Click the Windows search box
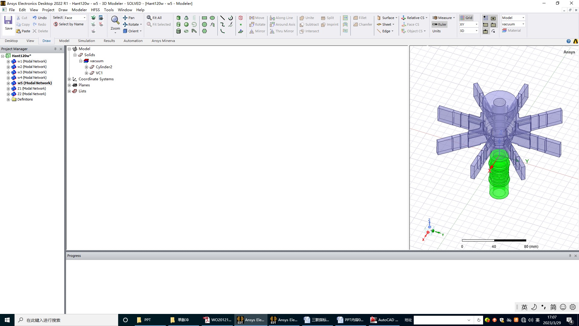 click(66, 320)
